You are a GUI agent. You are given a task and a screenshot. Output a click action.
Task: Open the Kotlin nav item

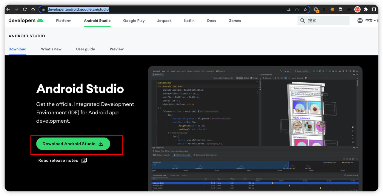189,21
